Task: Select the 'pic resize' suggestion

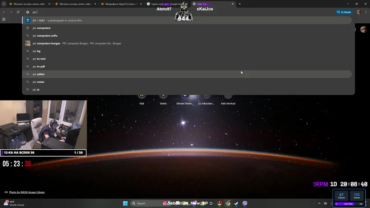Action: tap(187, 82)
